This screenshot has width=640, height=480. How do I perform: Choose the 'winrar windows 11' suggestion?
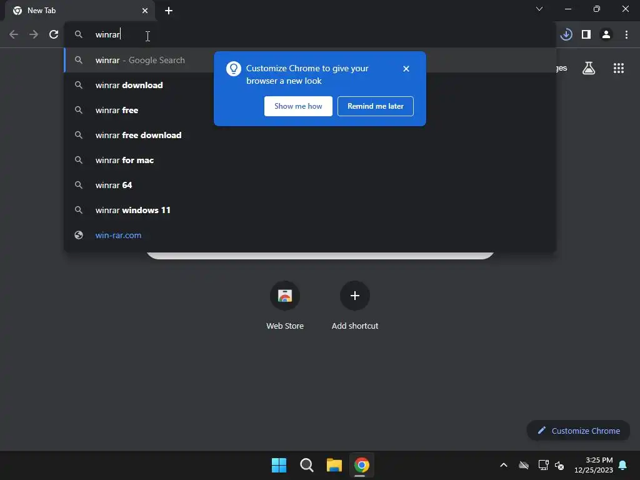[x=310, y=210]
